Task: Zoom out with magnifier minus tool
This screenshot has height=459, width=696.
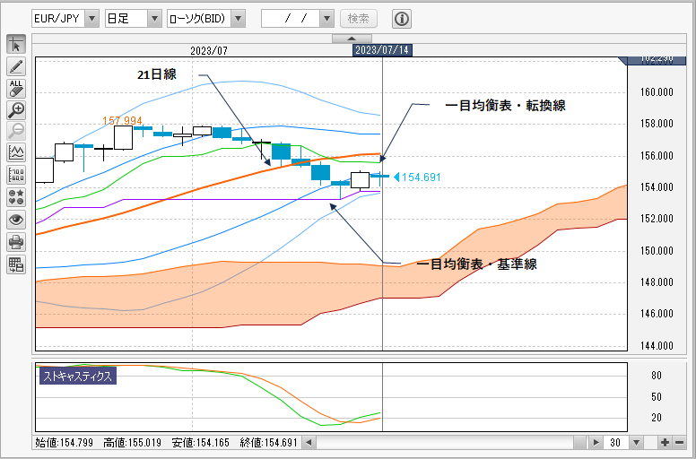Action: [16, 132]
